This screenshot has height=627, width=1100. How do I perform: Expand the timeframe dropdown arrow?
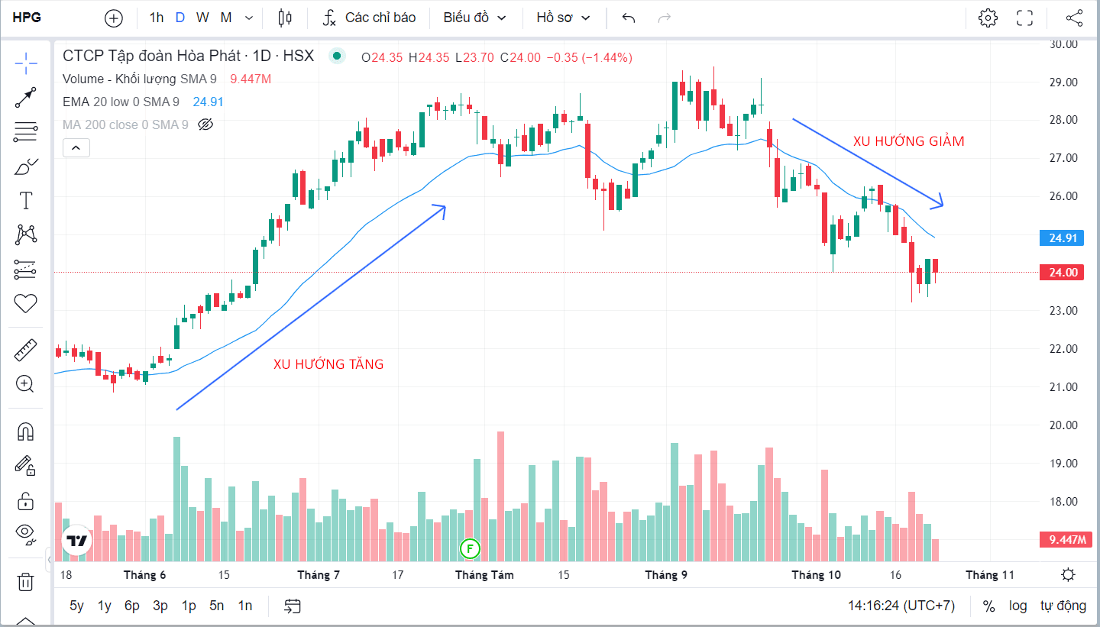[x=249, y=18]
